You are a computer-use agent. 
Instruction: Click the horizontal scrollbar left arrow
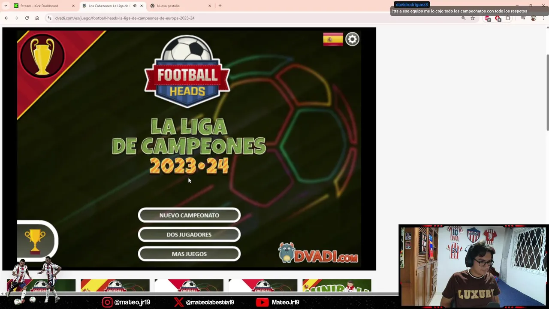2,294
